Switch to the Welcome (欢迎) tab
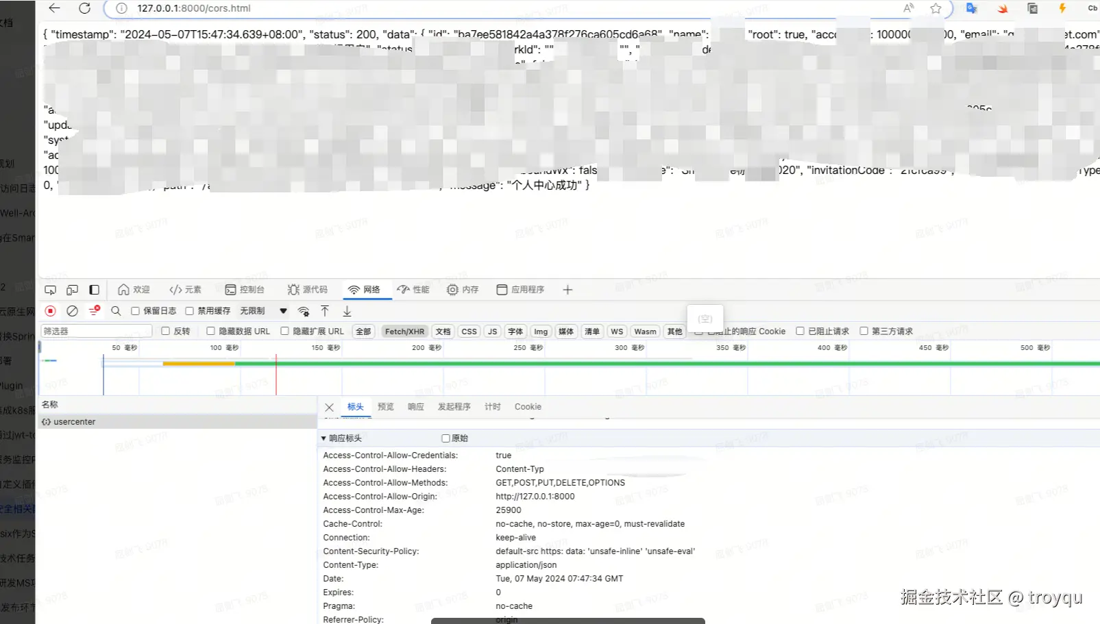Viewport: 1100px width, 624px height. point(134,290)
